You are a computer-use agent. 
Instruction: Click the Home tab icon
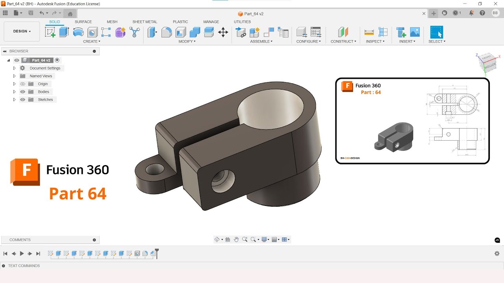pos(70,13)
